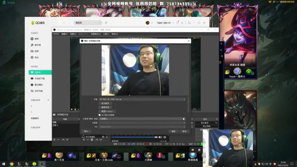The height and width of the screenshot is (167, 297).
Task: Add a scene with the plus button
Action: pyautogui.click(x=54, y=140)
